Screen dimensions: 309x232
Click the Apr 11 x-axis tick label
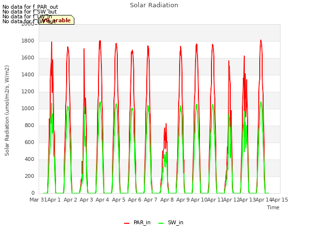[x=215, y=200]
